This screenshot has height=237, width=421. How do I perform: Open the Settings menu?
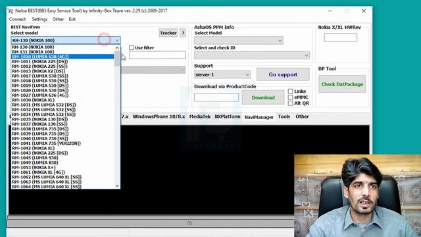pos(39,19)
